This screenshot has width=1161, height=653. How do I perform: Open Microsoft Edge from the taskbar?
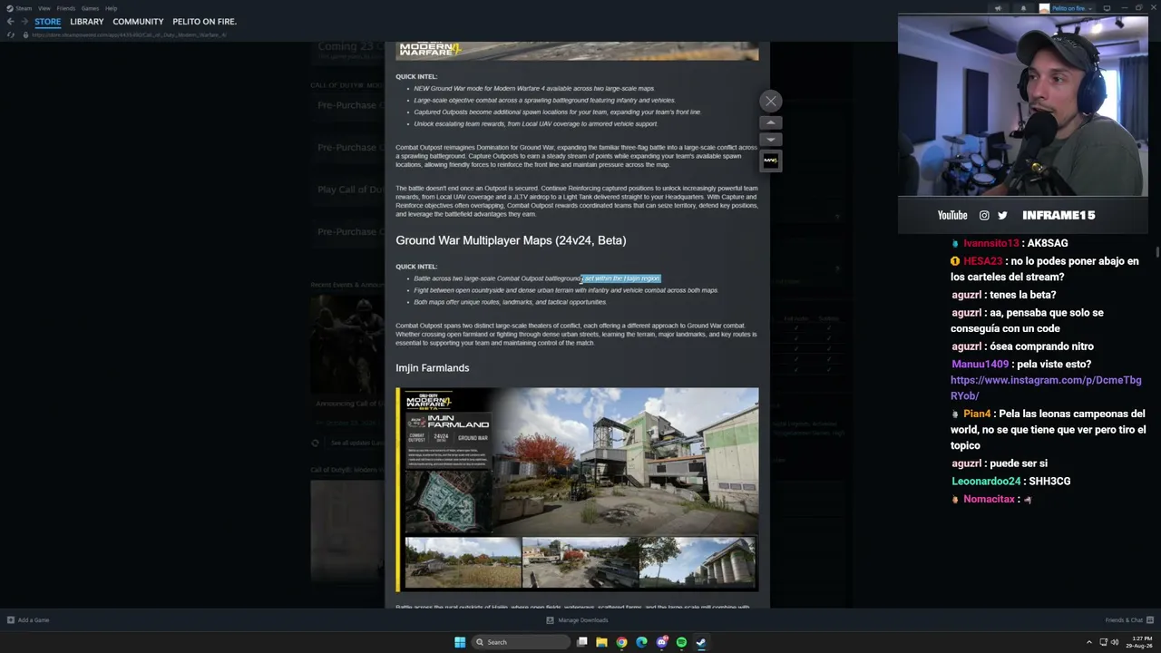pyautogui.click(x=641, y=642)
